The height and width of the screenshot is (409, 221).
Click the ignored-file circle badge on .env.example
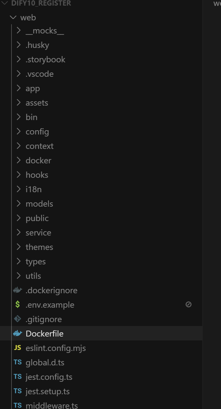[x=188, y=305]
